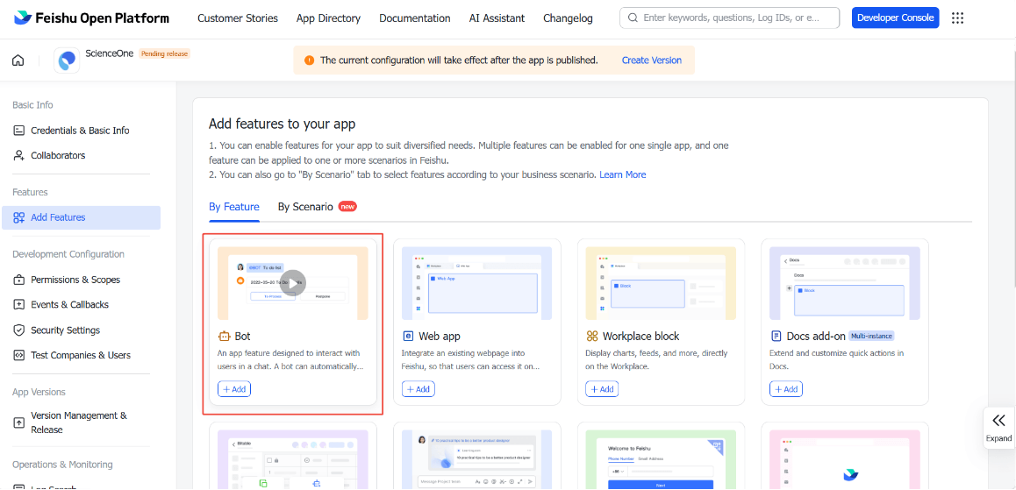Click the Pending release status badge
1016x490 pixels.
(165, 53)
